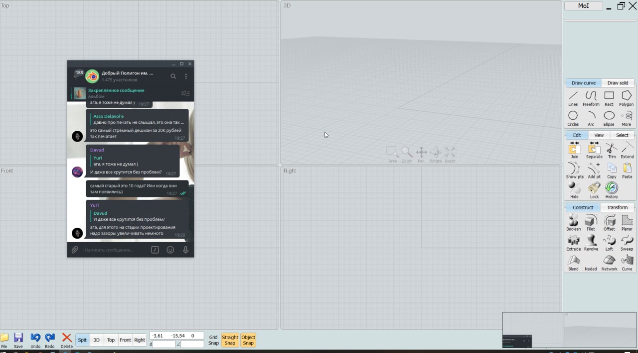Image resolution: width=638 pixels, height=353 pixels.
Task: Open More curve tools
Action: tap(627, 119)
